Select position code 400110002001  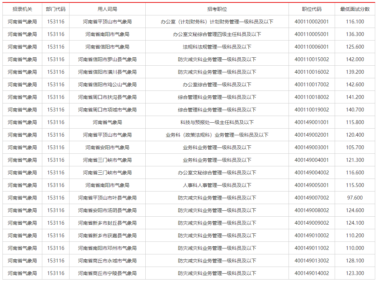(x=312, y=22)
